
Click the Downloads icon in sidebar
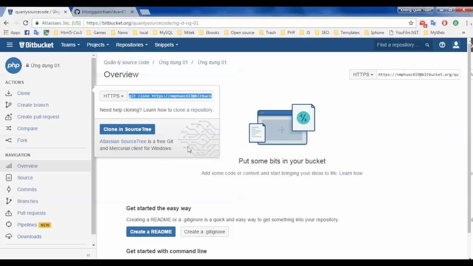point(9,236)
